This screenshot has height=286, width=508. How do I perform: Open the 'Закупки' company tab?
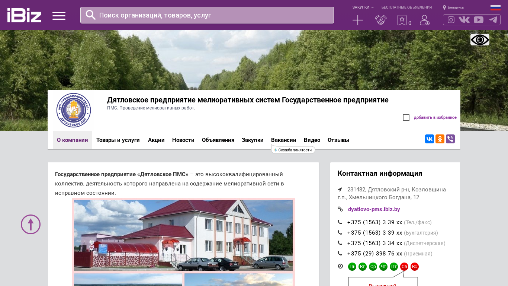(253, 140)
